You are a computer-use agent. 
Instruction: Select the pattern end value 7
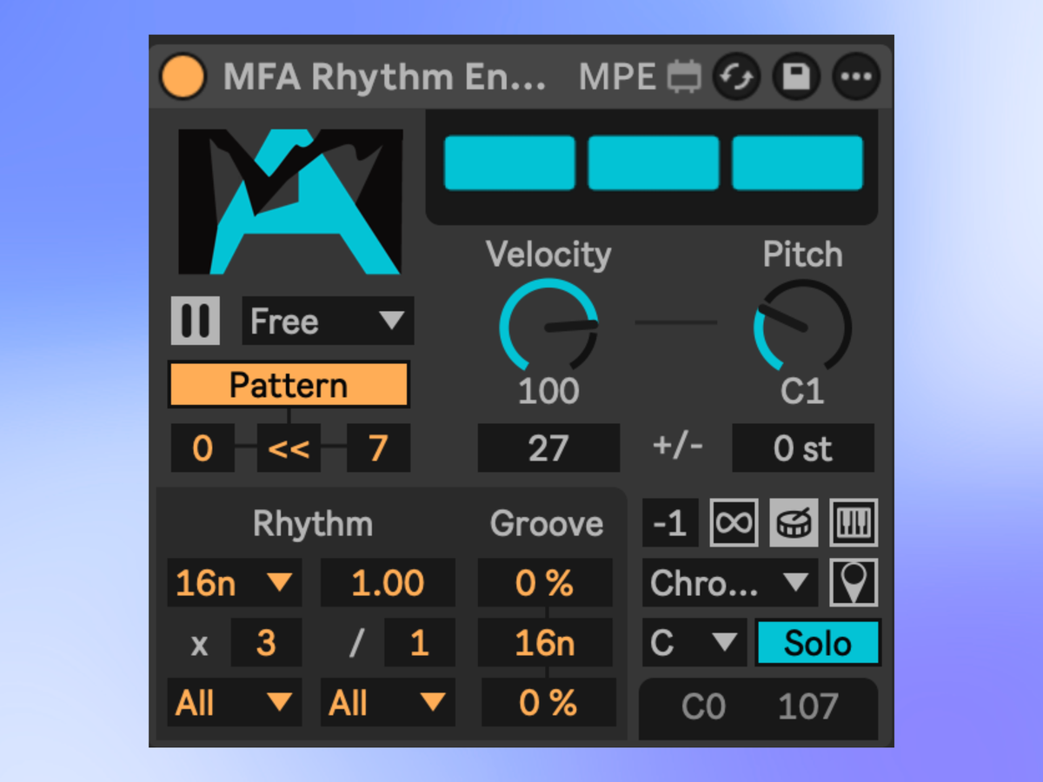378,448
